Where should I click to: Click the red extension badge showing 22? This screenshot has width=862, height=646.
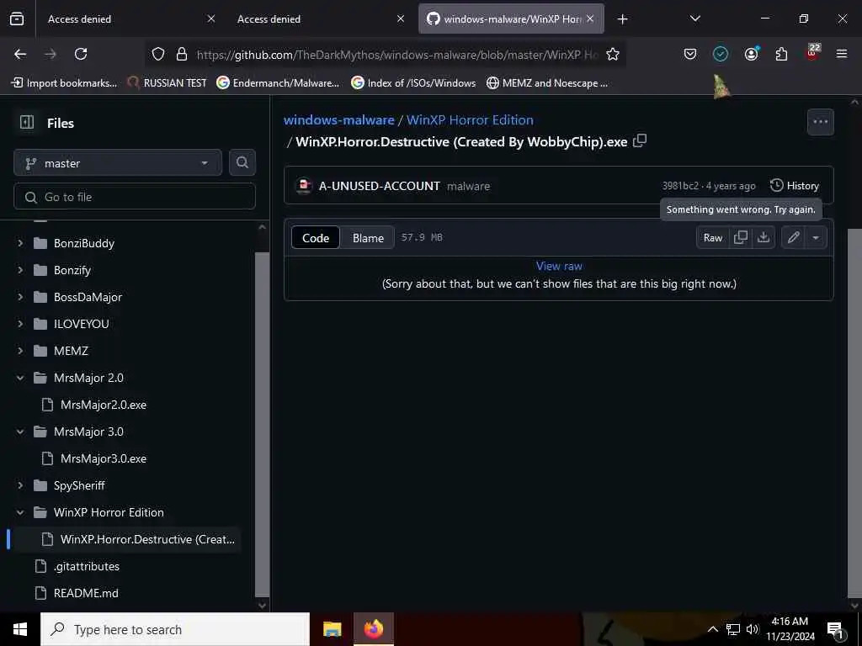pyautogui.click(x=812, y=52)
